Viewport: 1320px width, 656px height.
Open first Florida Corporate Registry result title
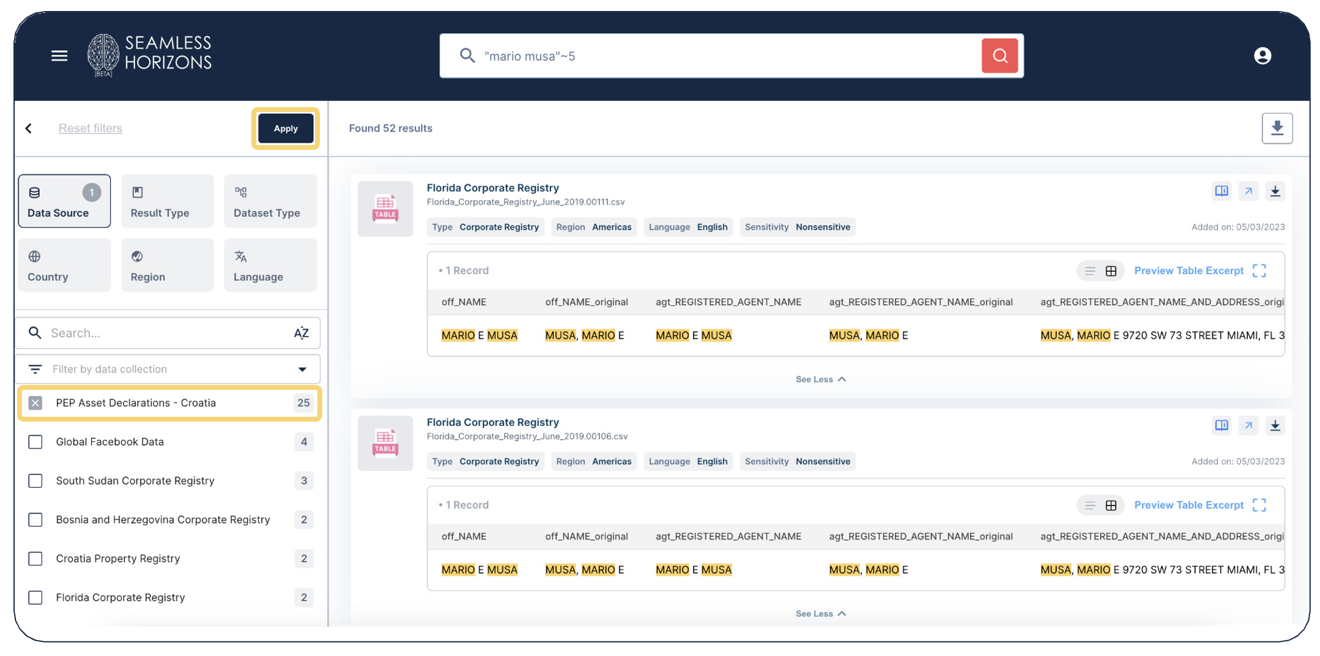click(492, 188)
